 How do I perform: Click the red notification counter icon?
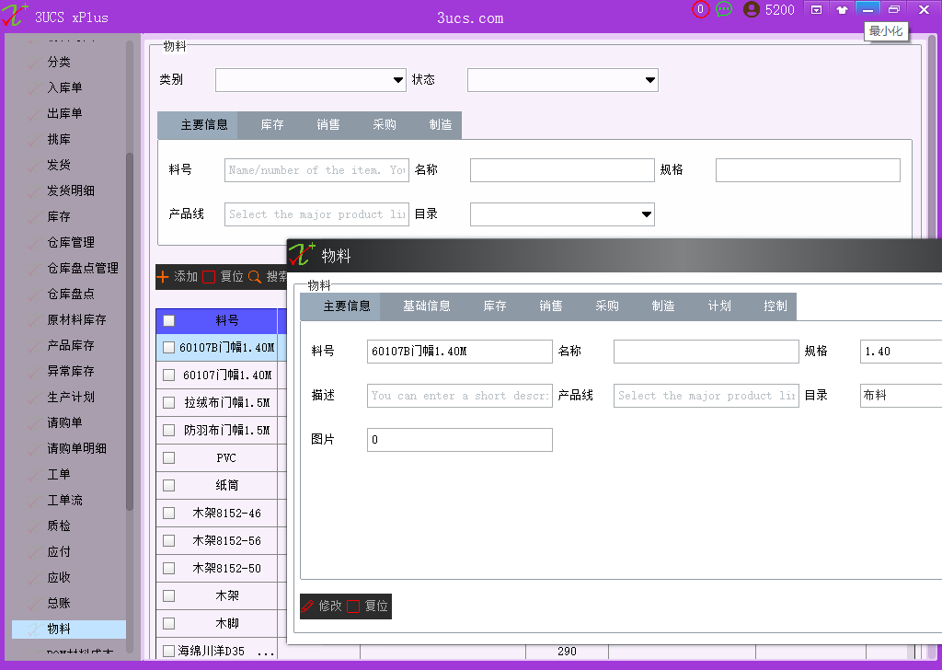click(x=701, y=9)
